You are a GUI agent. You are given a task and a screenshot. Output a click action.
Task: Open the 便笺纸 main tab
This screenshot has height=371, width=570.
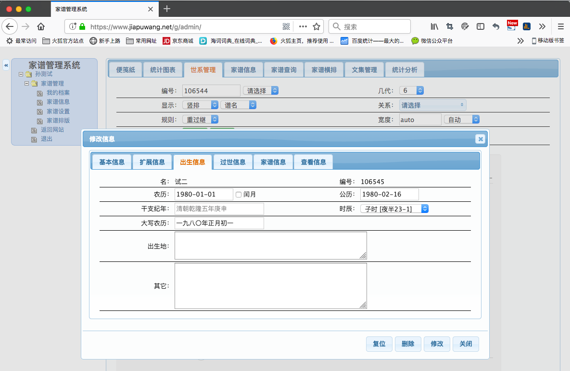(126, 70)
